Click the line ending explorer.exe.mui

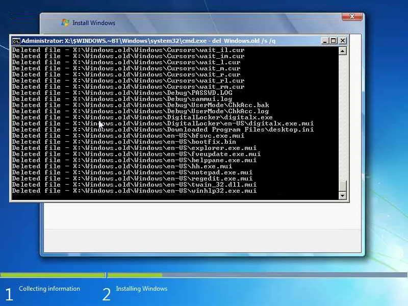pos(134,148)
